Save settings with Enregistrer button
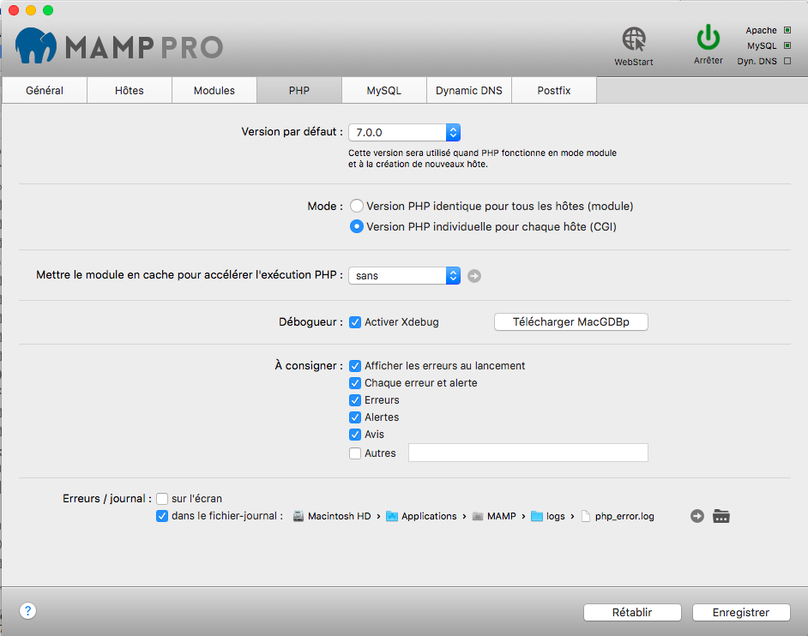The image size is (808, 636). (x=741, y=613)
